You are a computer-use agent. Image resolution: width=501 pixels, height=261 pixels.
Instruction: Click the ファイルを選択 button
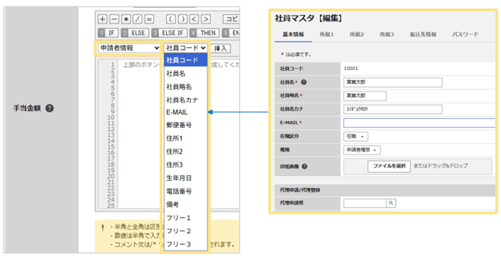click(x=389, y=166)
